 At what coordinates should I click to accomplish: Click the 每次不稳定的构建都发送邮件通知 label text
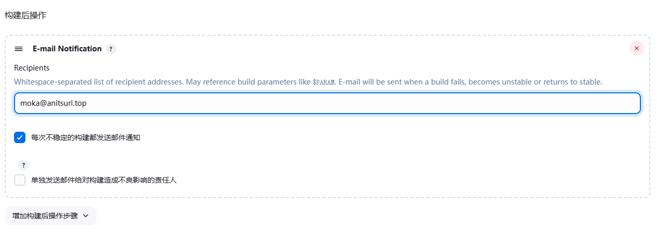(86, 138)
